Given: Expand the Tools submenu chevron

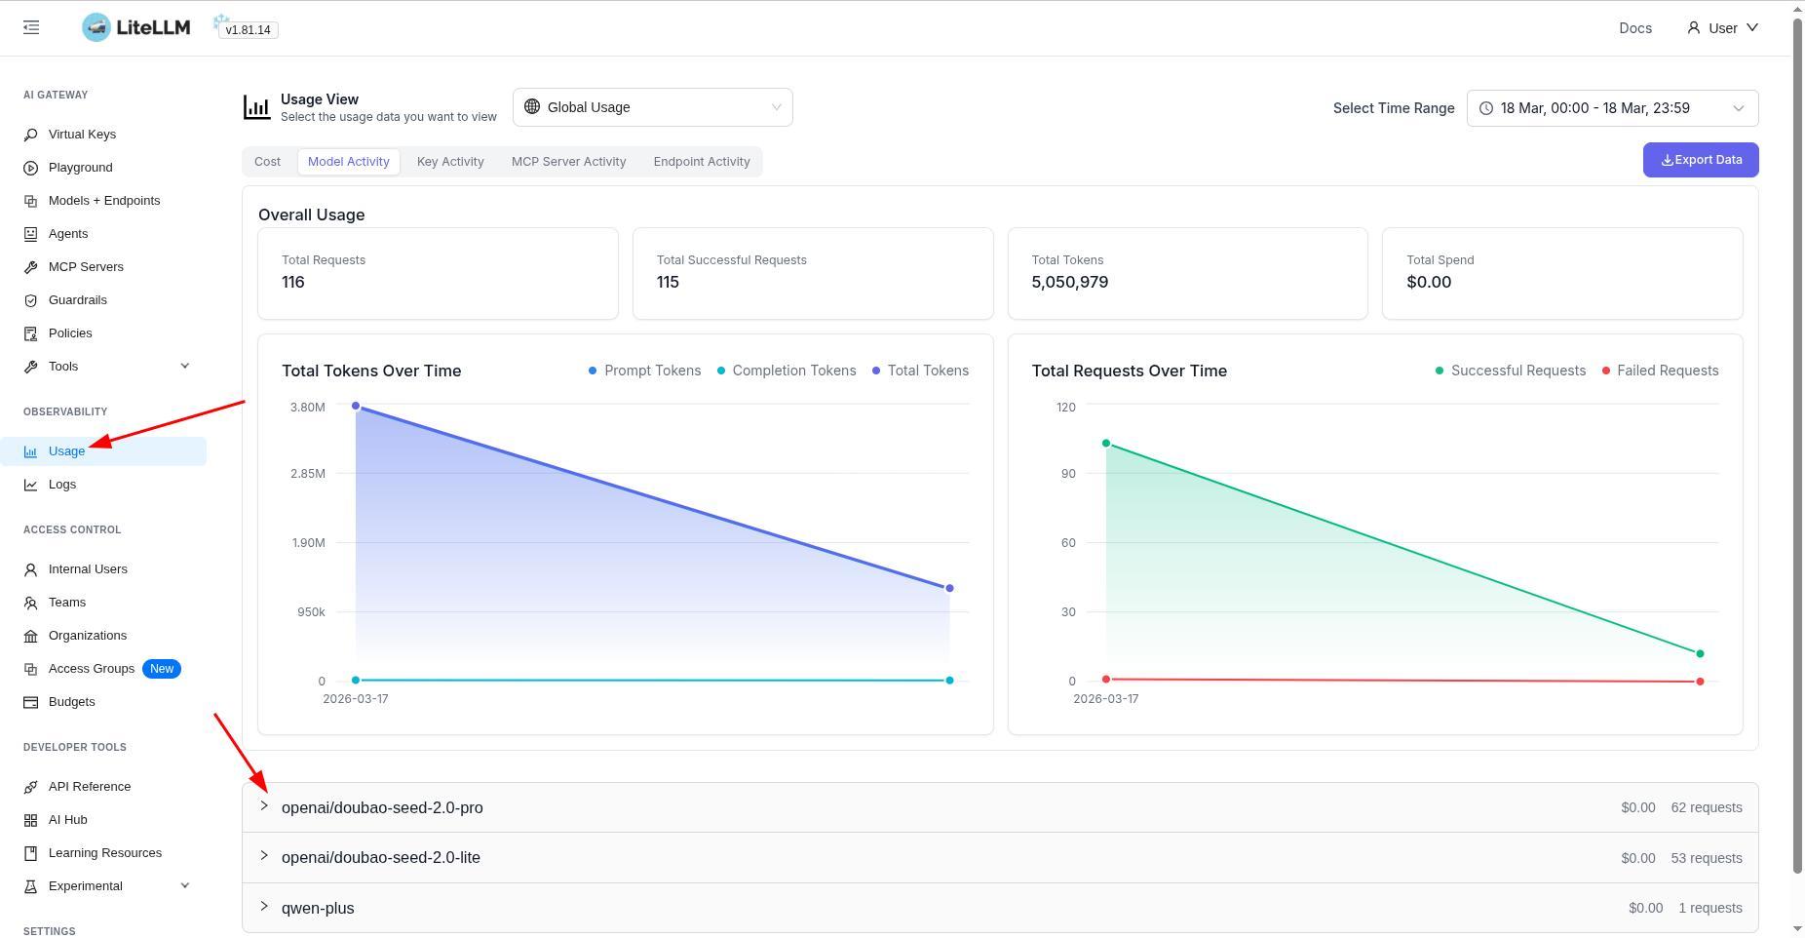Looking at the screenshot, I should [185, 367].
